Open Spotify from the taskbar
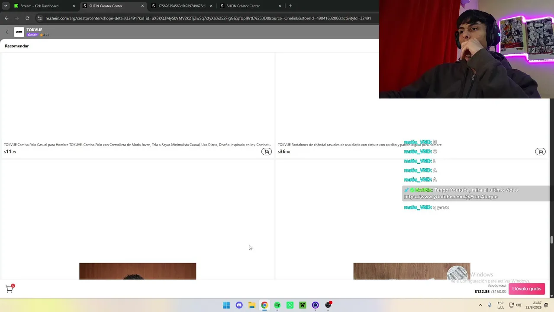This screenshot has width=554, height=312. click(x=277, y=305)
